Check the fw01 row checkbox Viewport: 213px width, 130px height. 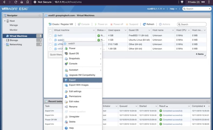50,36
